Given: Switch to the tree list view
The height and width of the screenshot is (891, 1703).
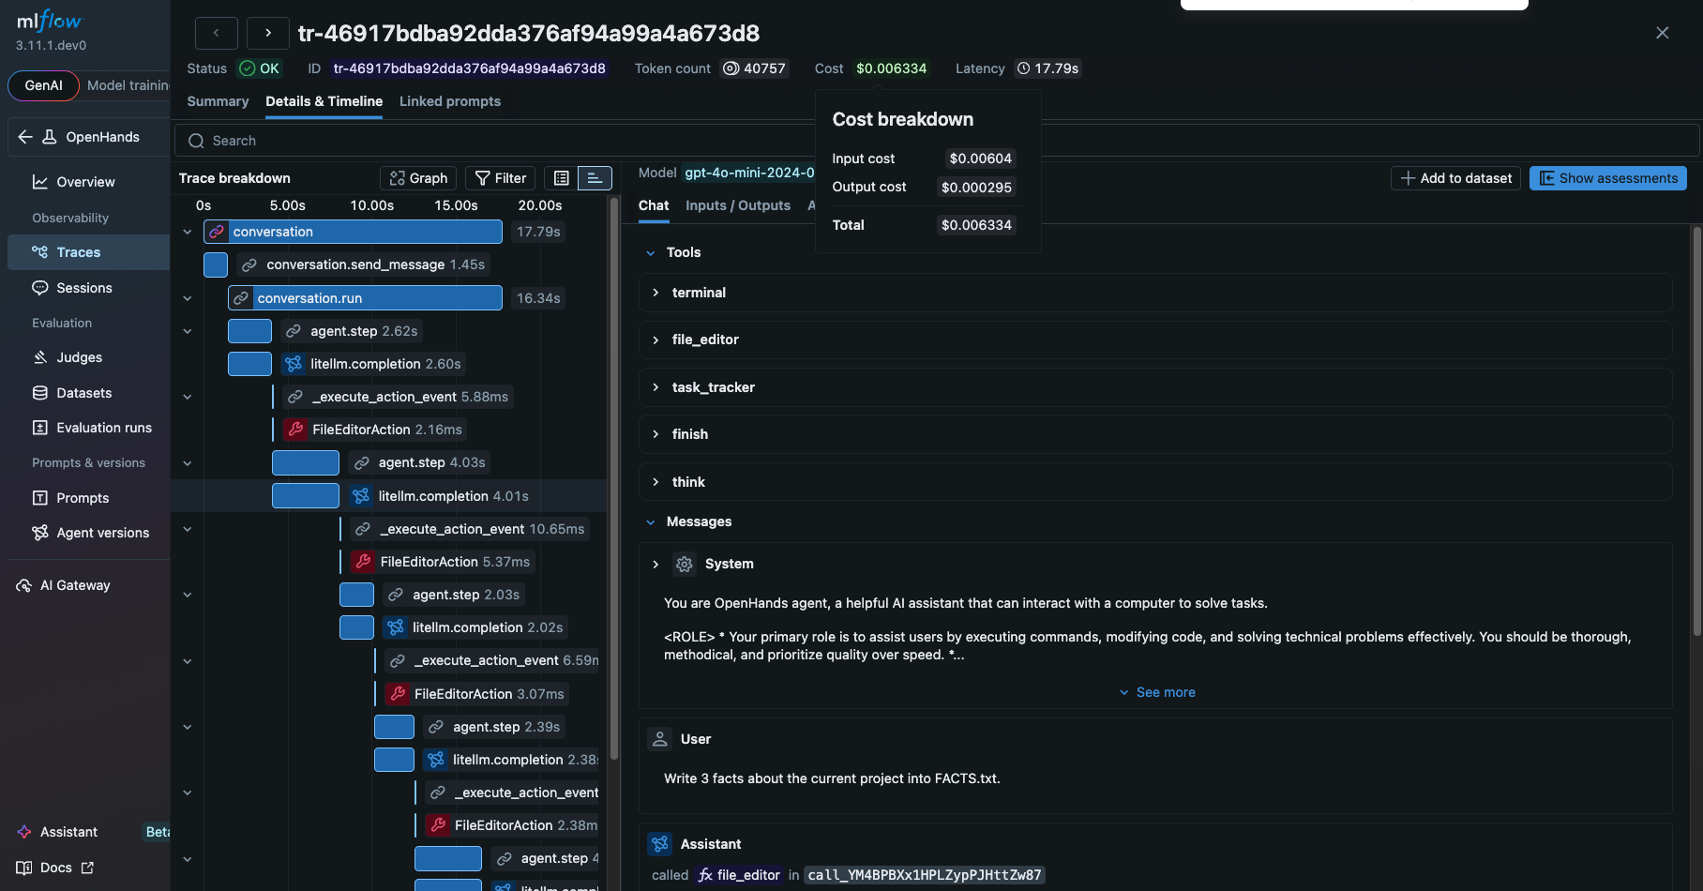Looking at the screenshot, I should 561,178.
